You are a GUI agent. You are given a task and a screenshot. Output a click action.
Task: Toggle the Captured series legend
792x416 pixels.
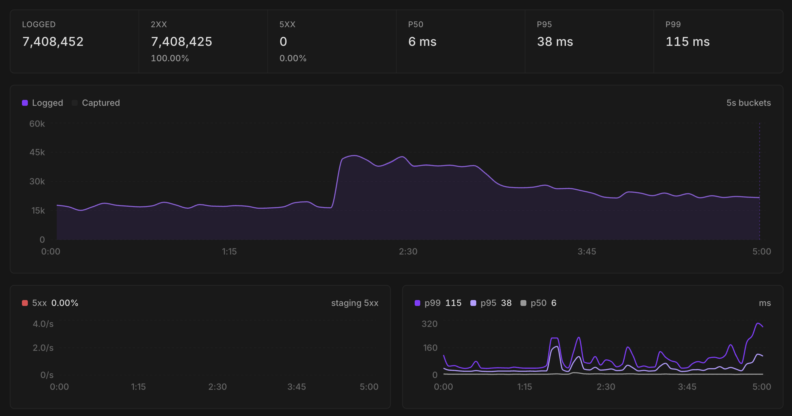click(96, 103)
